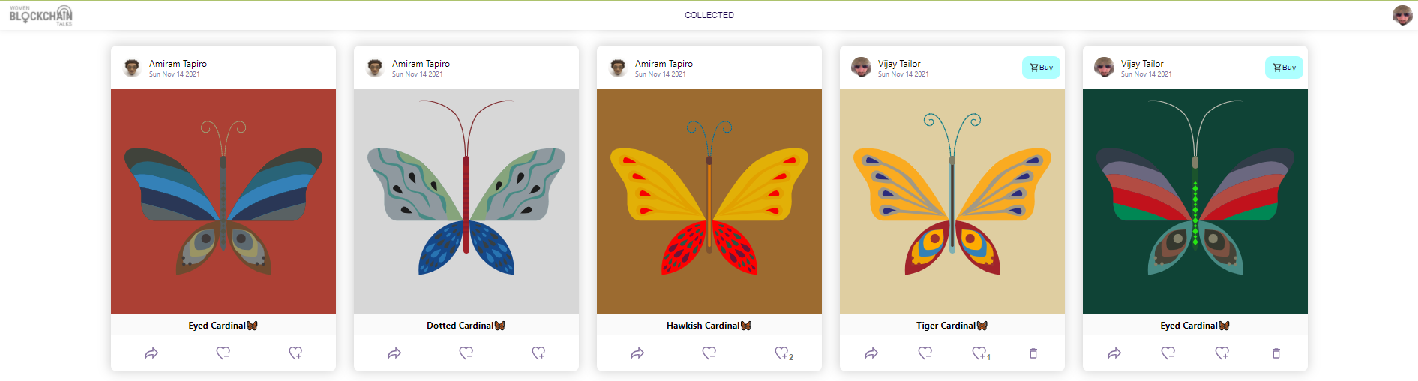
Task: Buy the Tiger Cardinal butterfly
Action: click(x=1041, y=67)
